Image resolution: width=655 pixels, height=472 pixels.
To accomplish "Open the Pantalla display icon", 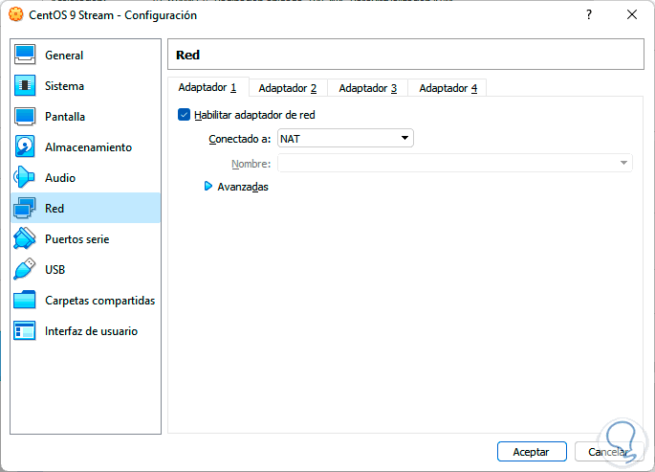I will 25,117.
